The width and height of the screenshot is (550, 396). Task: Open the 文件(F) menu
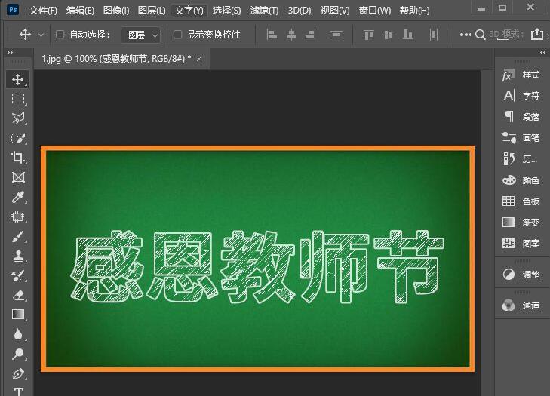click(x=43, y=11)
